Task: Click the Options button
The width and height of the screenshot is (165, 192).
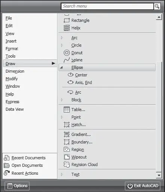Action: point(17,186)
